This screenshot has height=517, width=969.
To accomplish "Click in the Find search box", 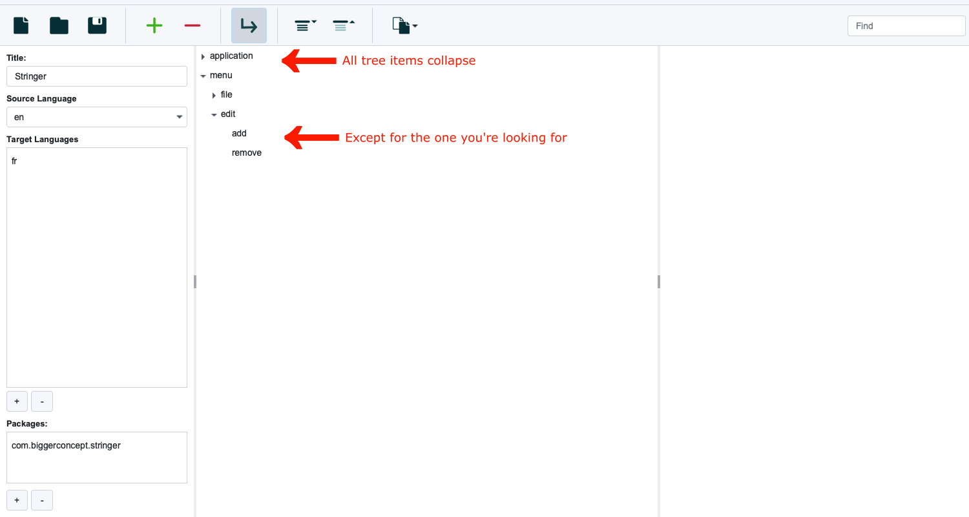I will [906, 26].
